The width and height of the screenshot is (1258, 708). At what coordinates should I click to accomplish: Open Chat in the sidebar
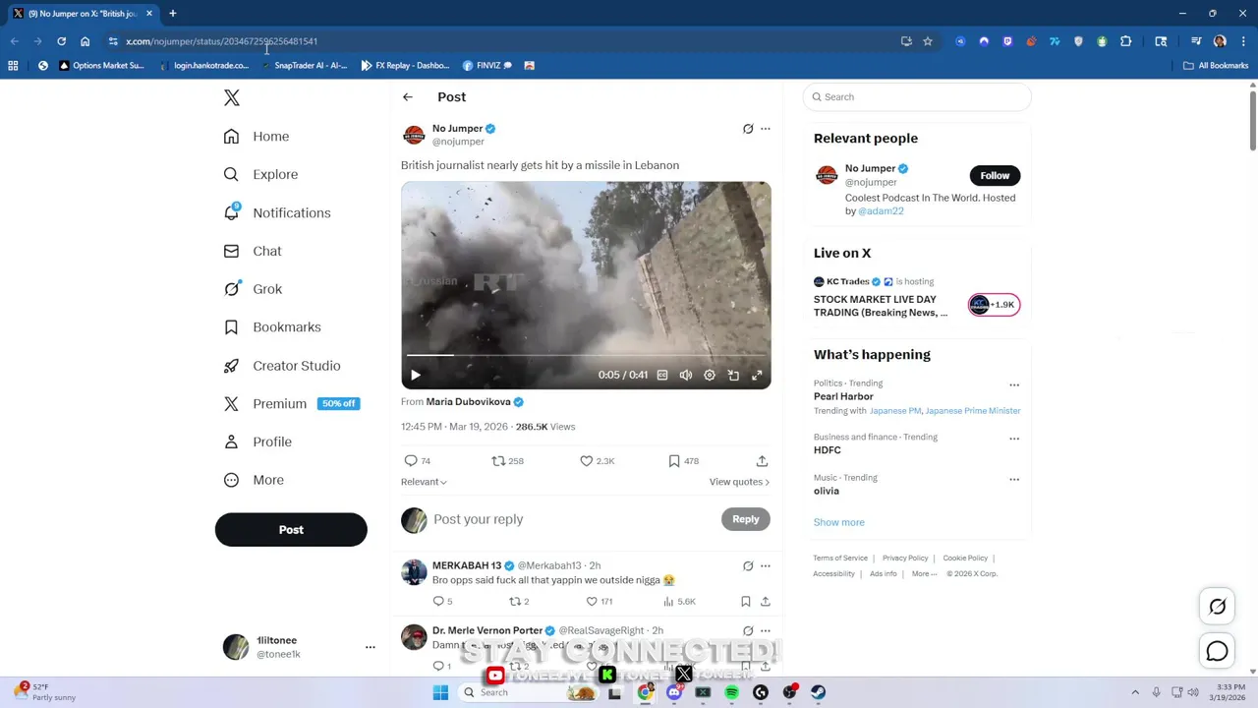coord(253,251)
